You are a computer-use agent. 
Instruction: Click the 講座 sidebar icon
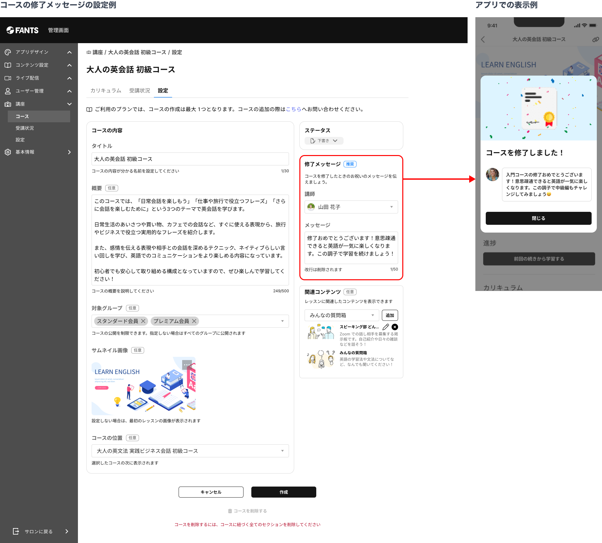click(8, 104)
